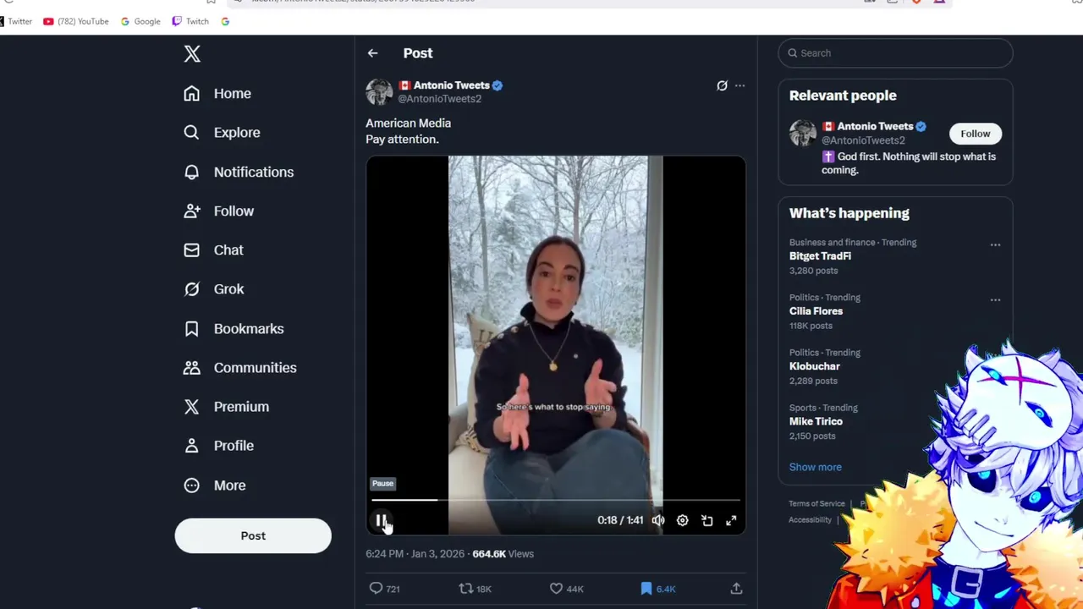Open the Twitch browser bookmark
This screenshot has height=609, width=1083.
tap(190, 21)
